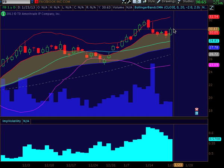Click the +3.34% percent change value

point(218,3)
